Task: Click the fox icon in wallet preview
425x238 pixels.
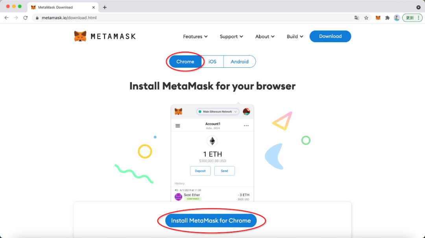Action: [x=178, y=112]
